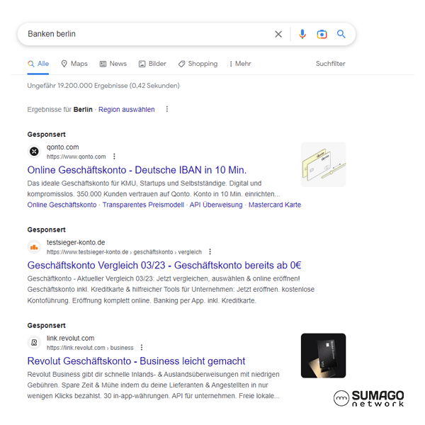This screenshot has height=425, width=425.
Task: Open three-dot menu next to Region auswählen
Action: 167,109
